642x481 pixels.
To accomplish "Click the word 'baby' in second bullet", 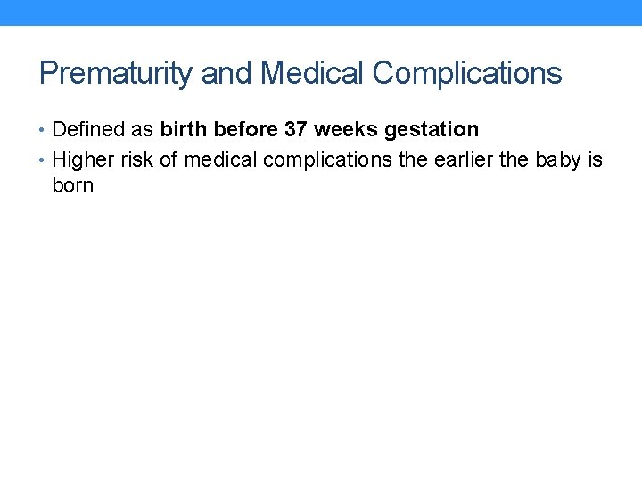I will point(558,160).
